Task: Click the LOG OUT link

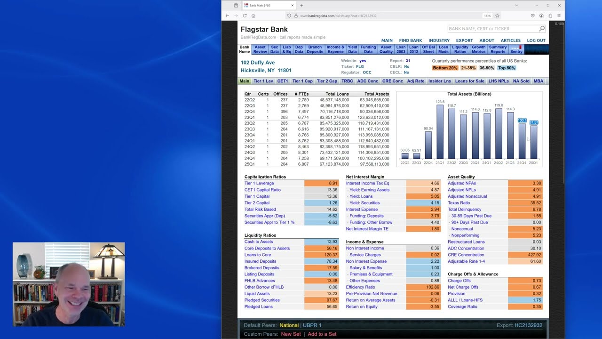Action: pyautogui.click(x=536, y=40)
